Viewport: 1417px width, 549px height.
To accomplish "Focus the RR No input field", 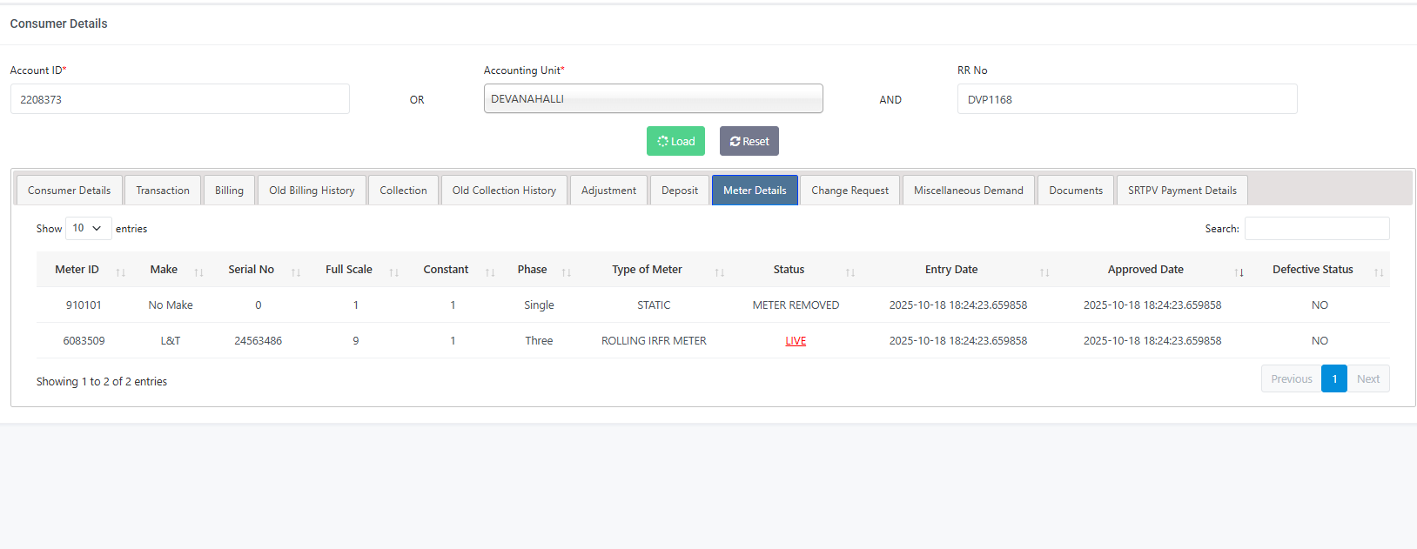I will pos(1127,99).
